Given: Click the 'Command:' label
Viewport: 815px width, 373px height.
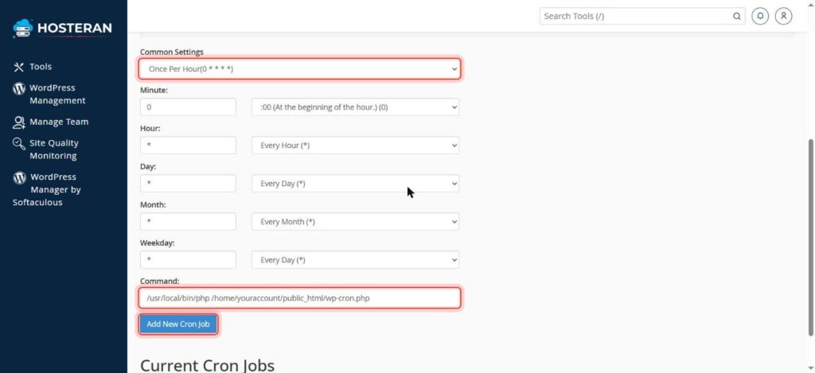Looking at the screenshot, I should 159,281.
